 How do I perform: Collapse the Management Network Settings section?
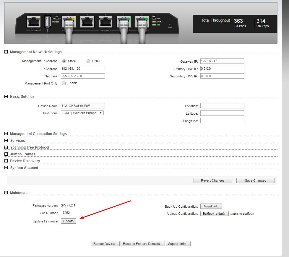click(x=6, y=52)
